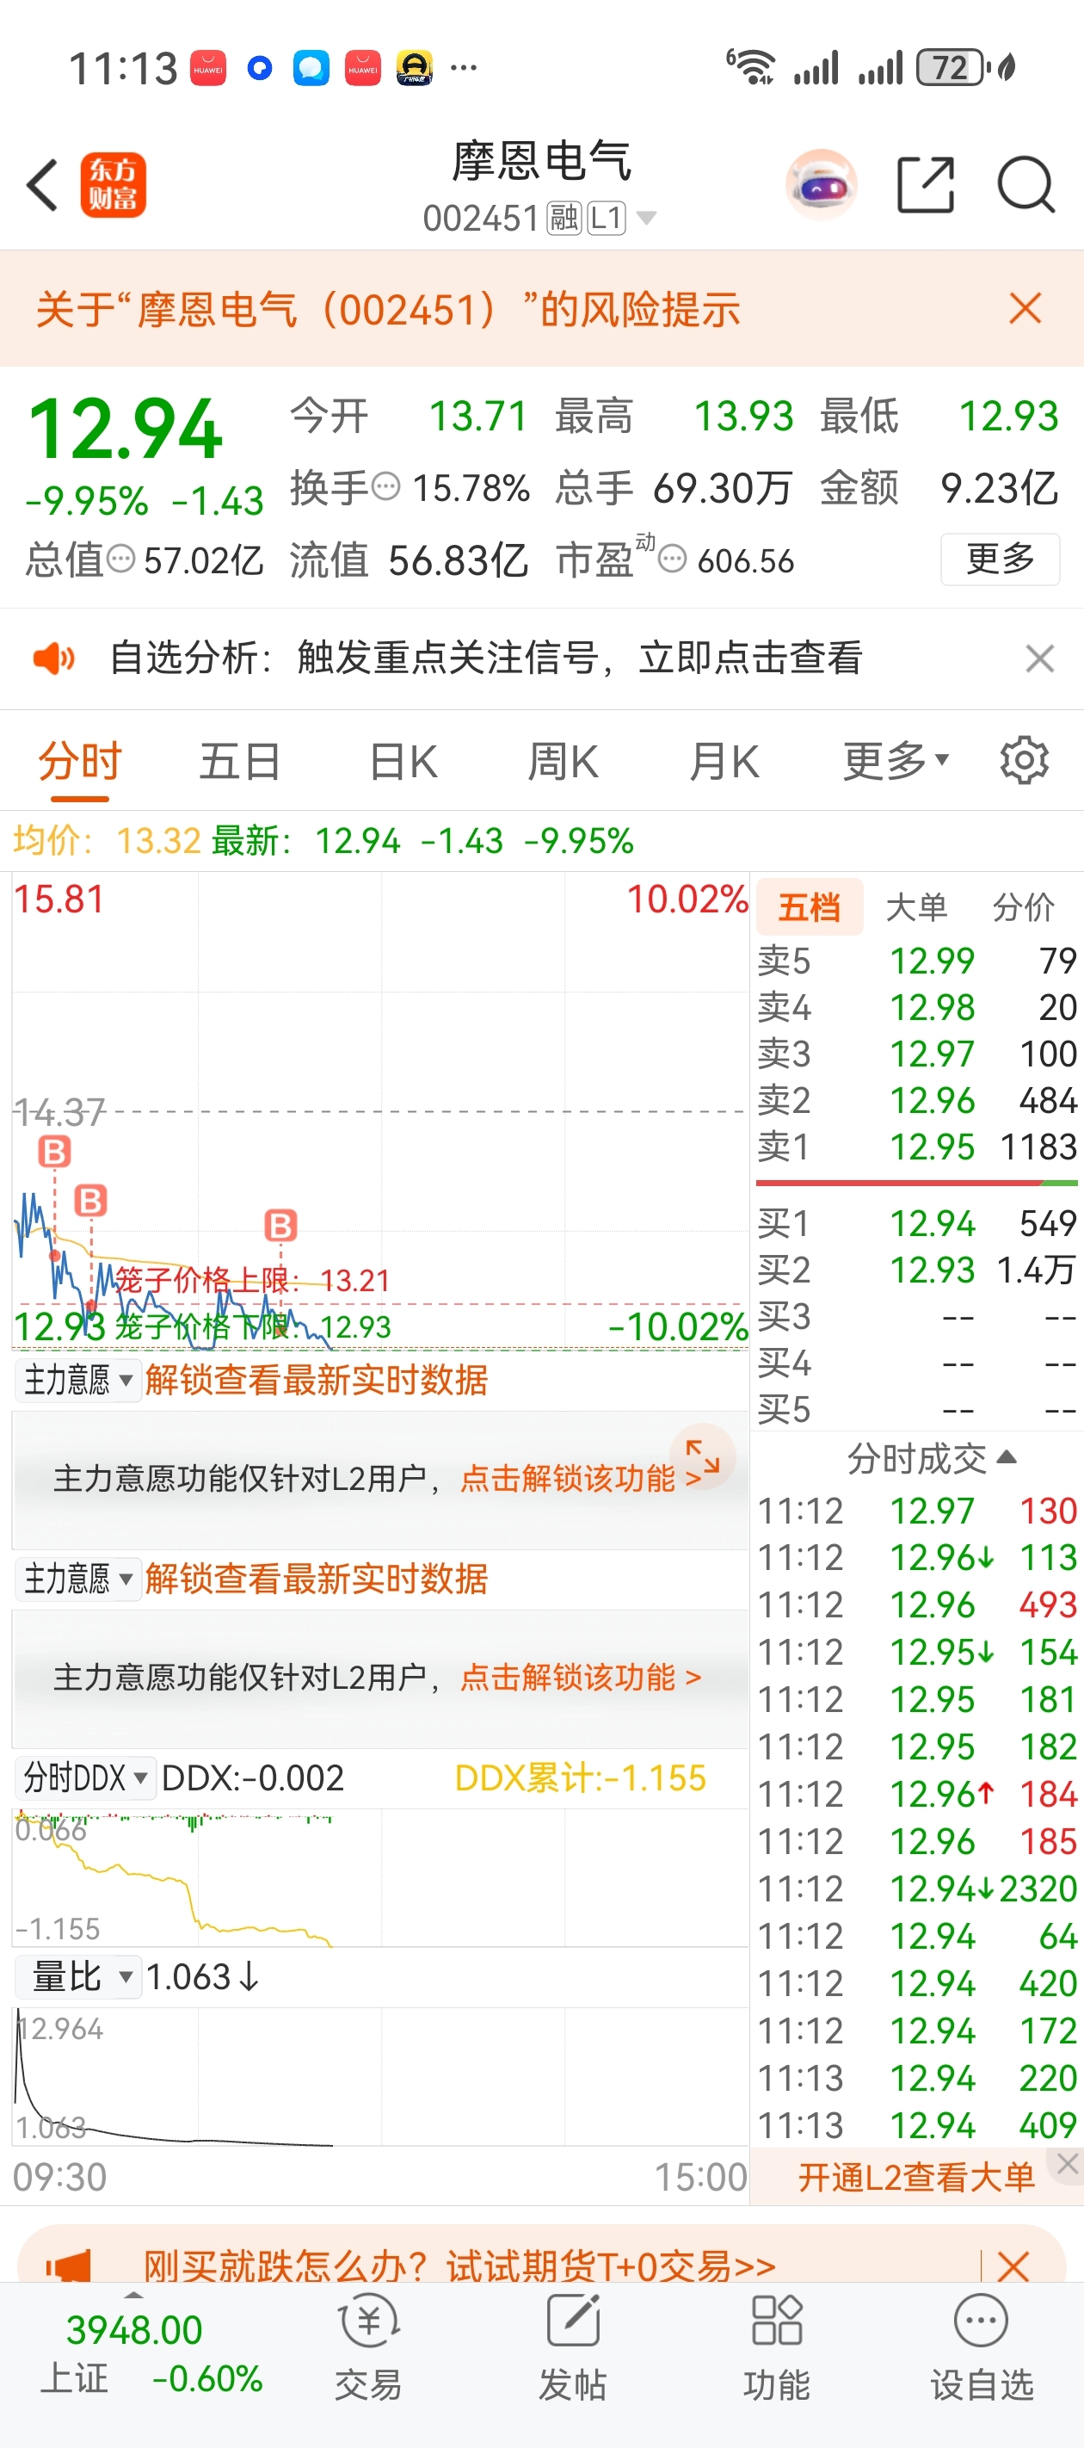Open chart settings gear icon
The height and width of the screenshot is (2448, 1084).
click(1024, 760)
